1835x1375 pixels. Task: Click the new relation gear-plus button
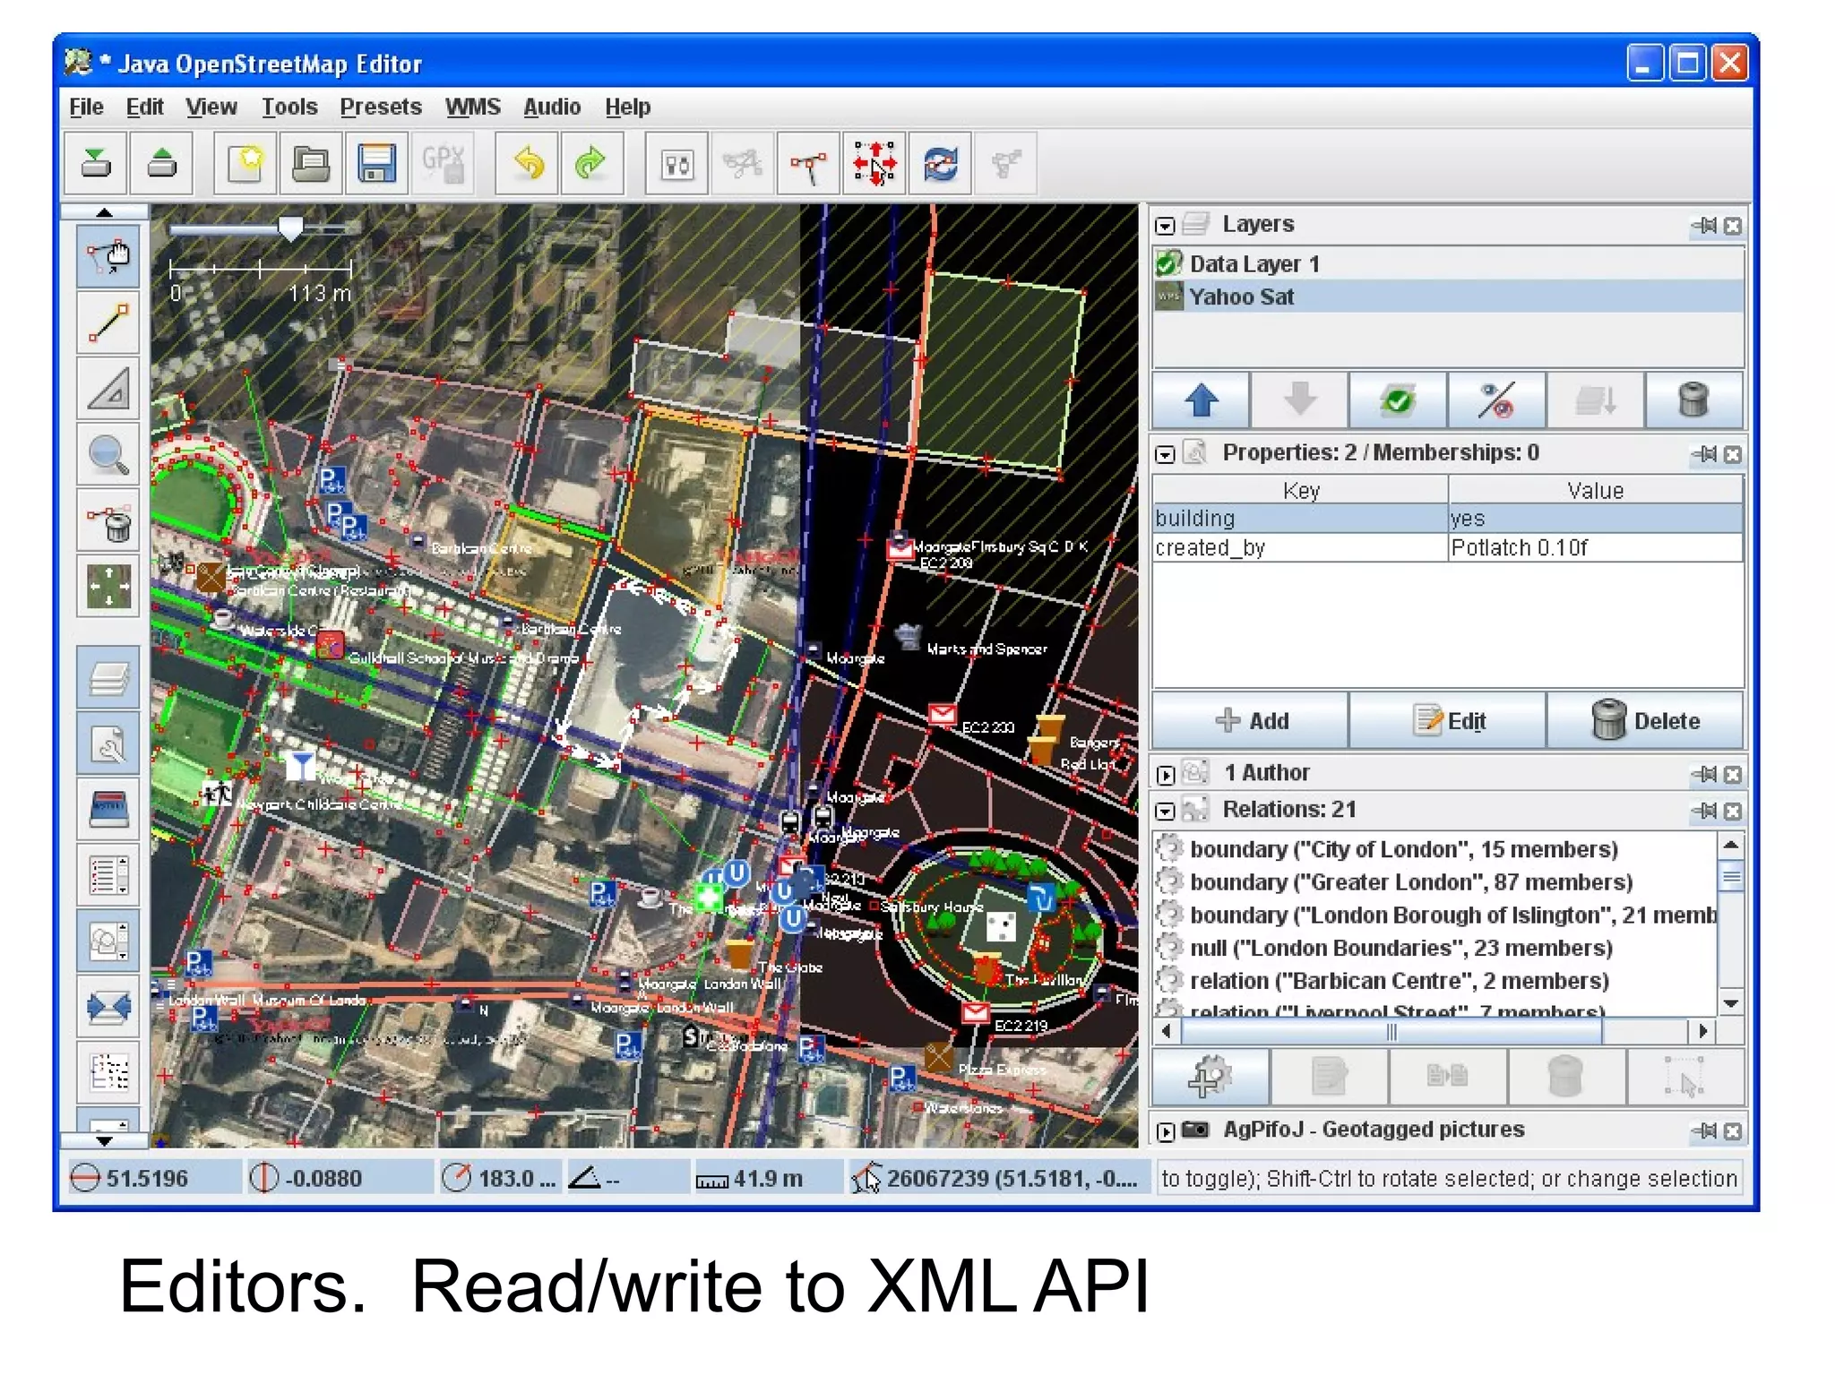point(1210,1077)
